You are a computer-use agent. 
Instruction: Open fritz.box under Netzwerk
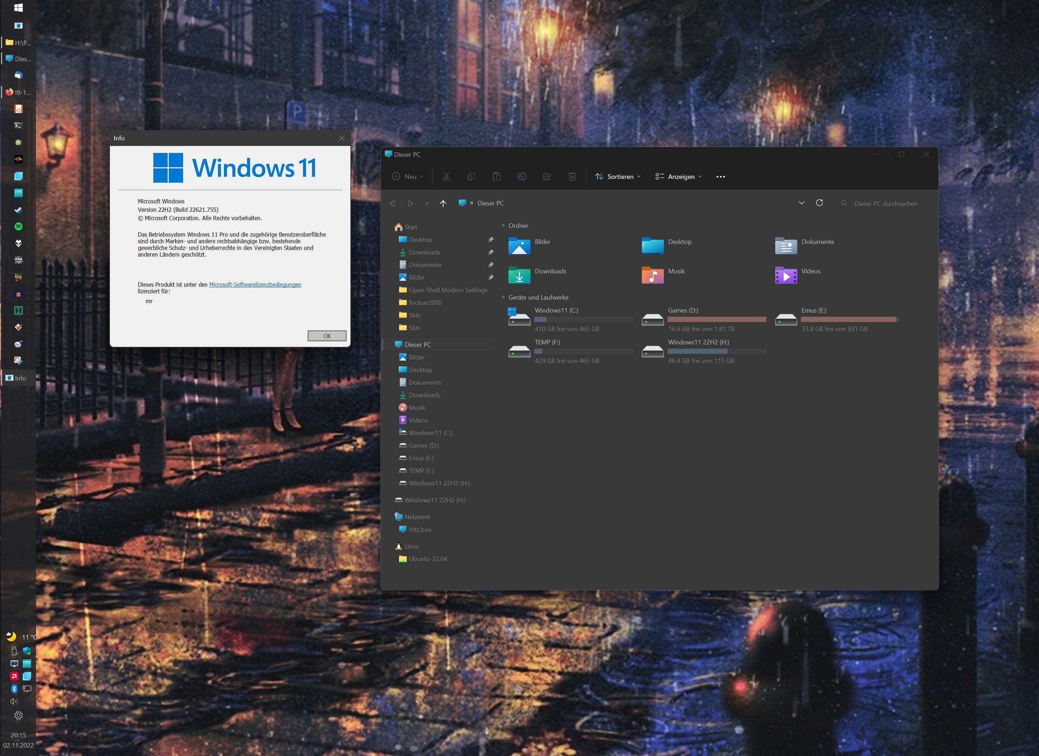415,529
